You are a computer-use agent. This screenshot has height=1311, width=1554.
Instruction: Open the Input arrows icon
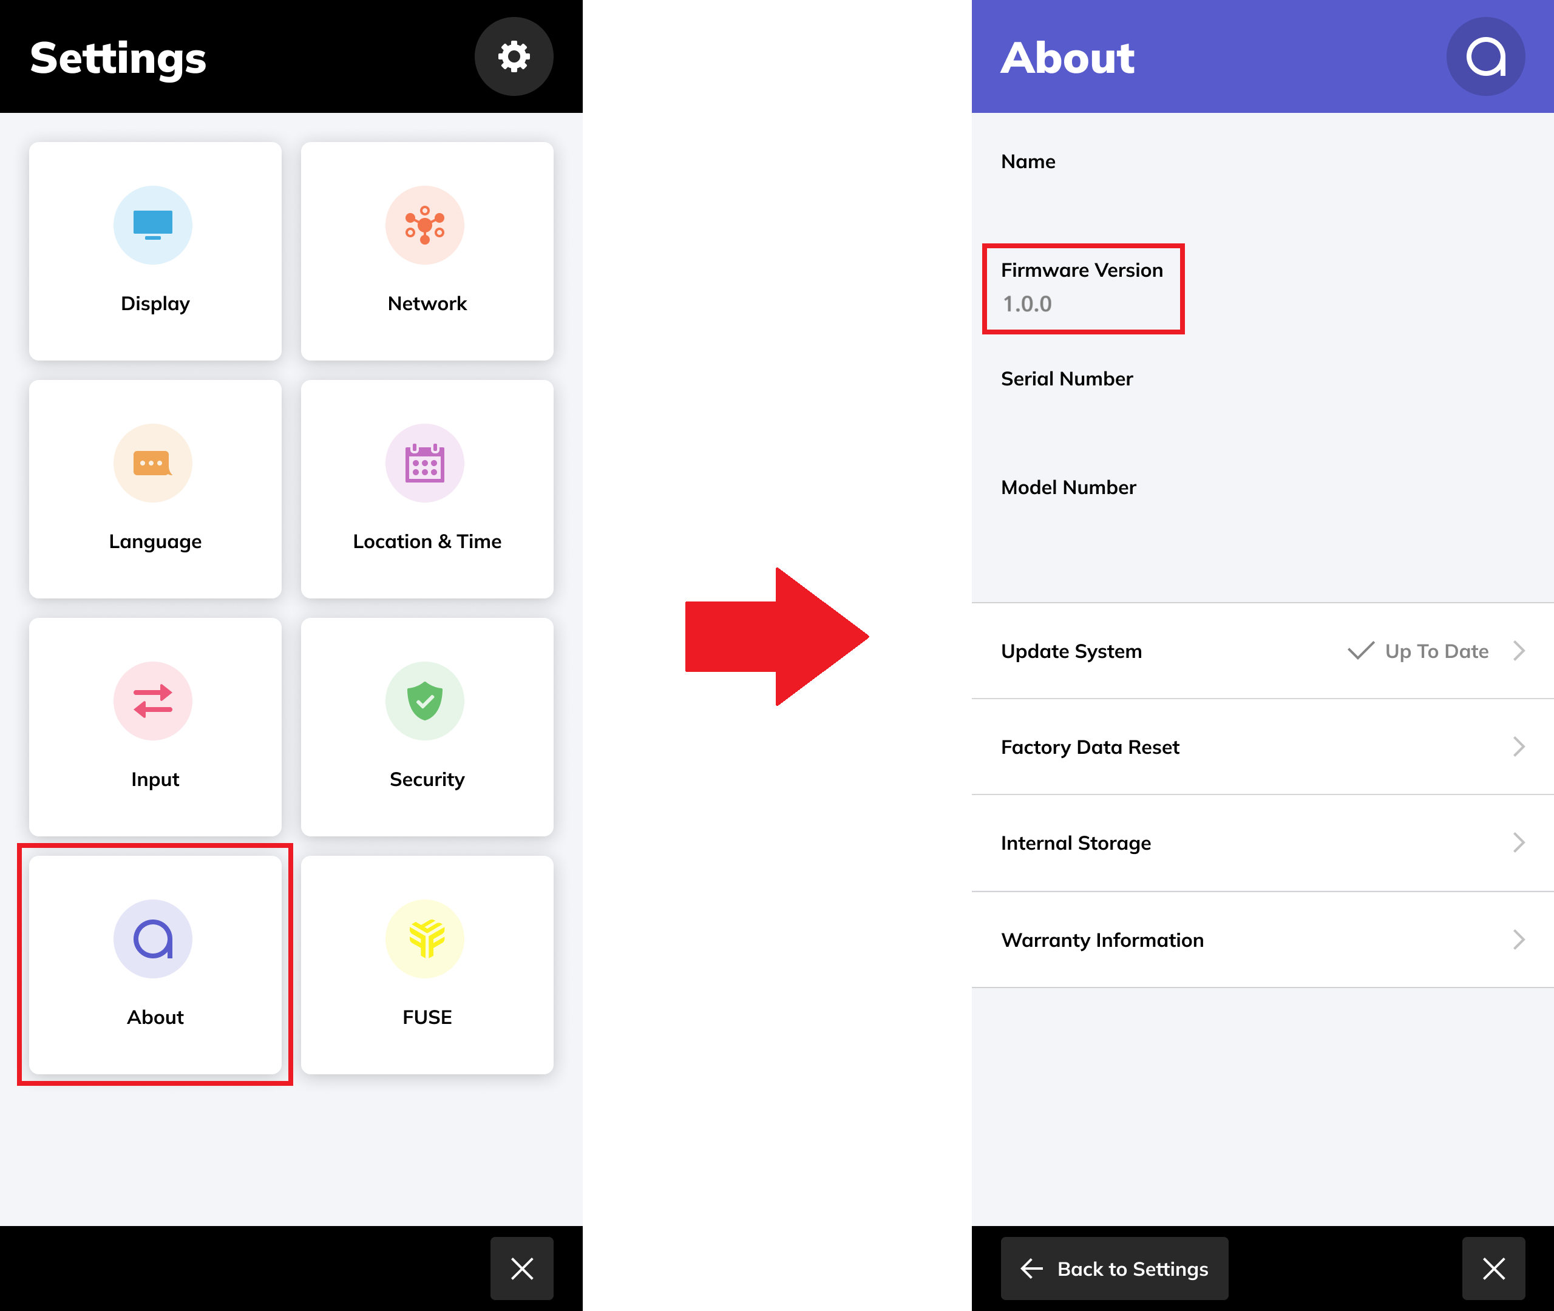point(152,701)
